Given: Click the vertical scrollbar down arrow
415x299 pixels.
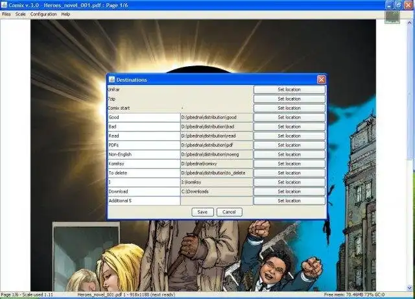Looking at the screenshot, I should pyautogui.click(x=409, y=288).
